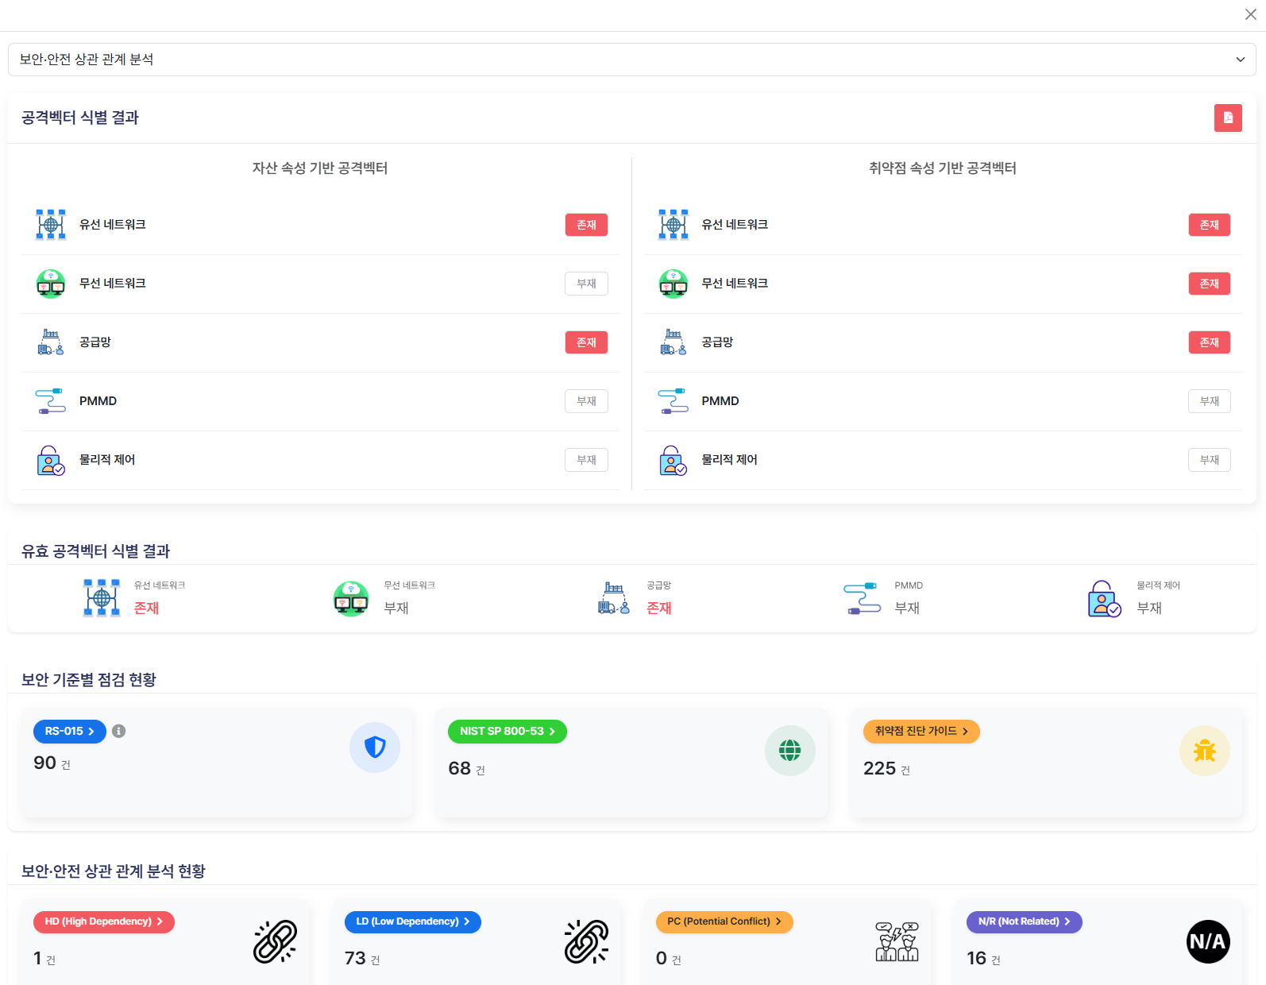This screenshot has width=1266, height=985.
Task: Close the dialog with the X icon
Action: (1251, 14)
